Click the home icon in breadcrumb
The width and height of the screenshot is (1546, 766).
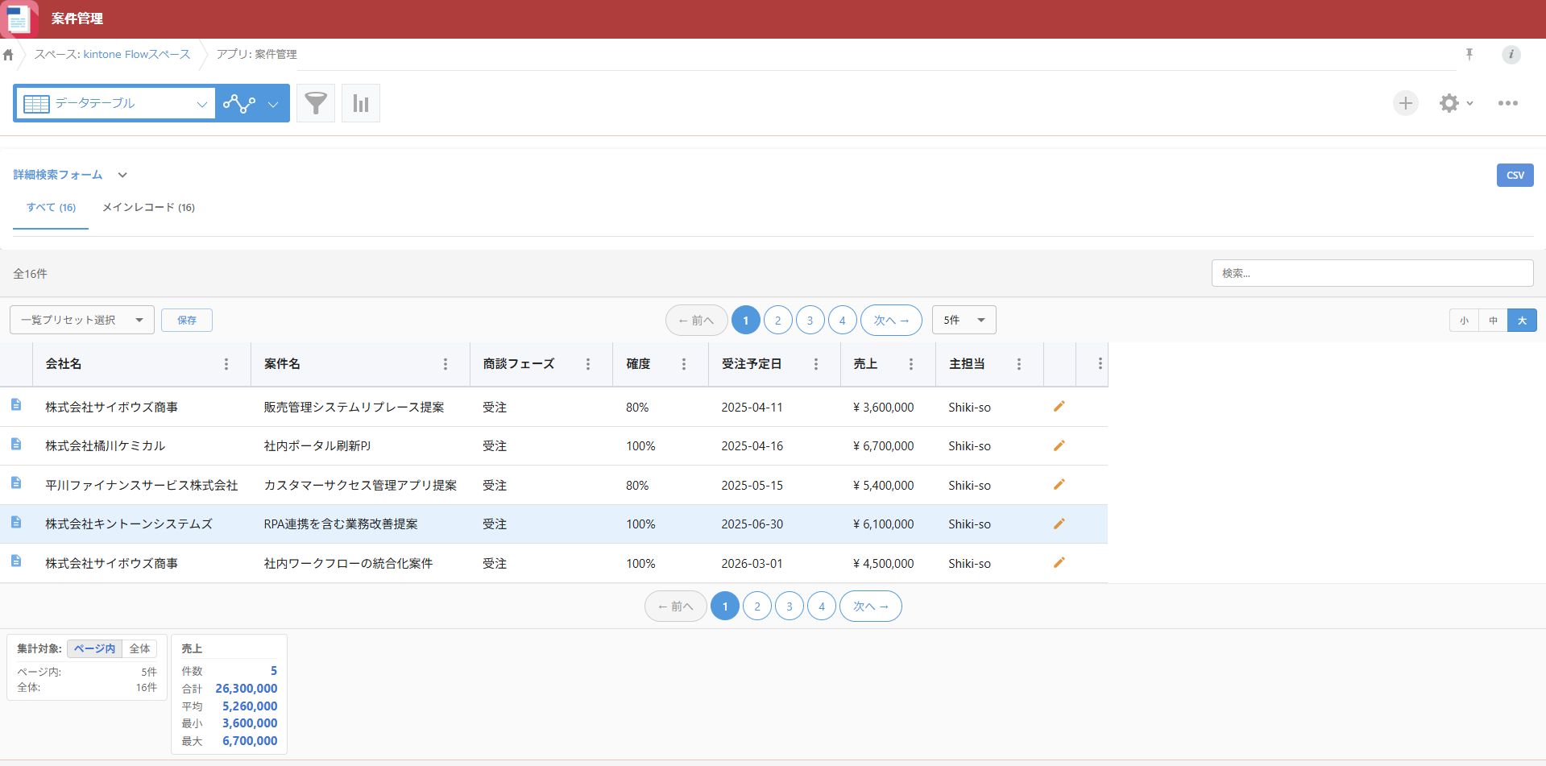tap(8, 55)
